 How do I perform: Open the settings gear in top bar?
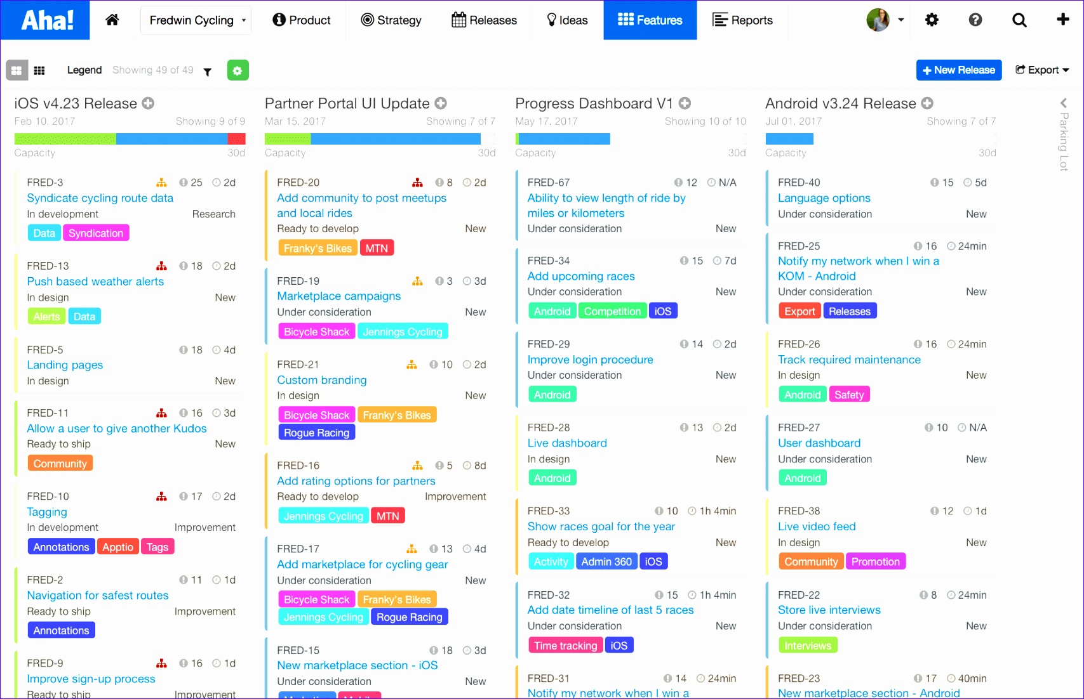tap(932, 20)
